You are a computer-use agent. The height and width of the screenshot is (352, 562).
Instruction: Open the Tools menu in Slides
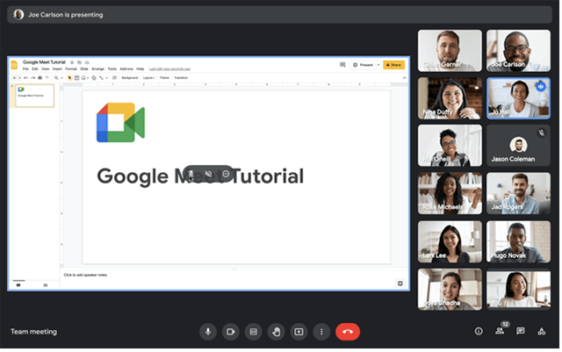[112, 68]
